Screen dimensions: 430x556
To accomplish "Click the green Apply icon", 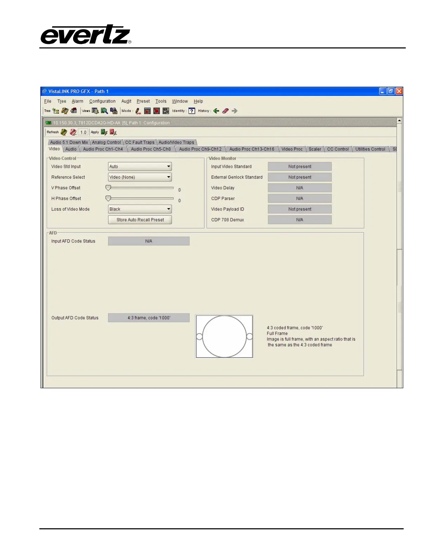I will (104, 132).
